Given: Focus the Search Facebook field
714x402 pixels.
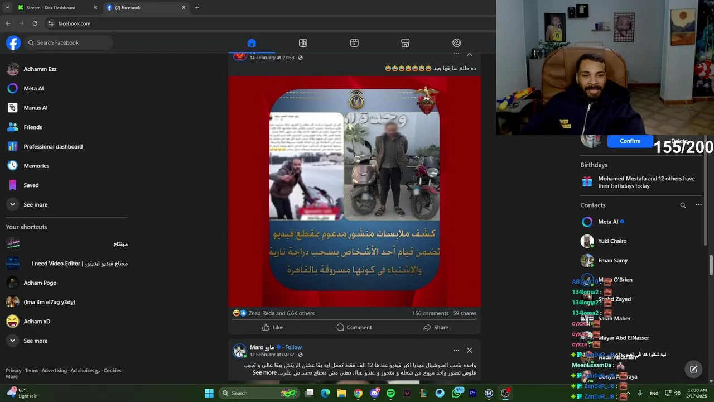Looking at the screenshot, I should 67,42.
